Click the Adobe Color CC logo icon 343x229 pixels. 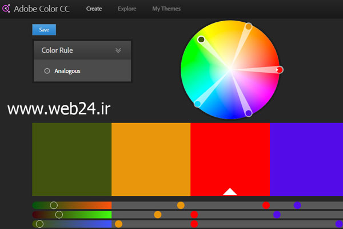(x=6, y=9)
